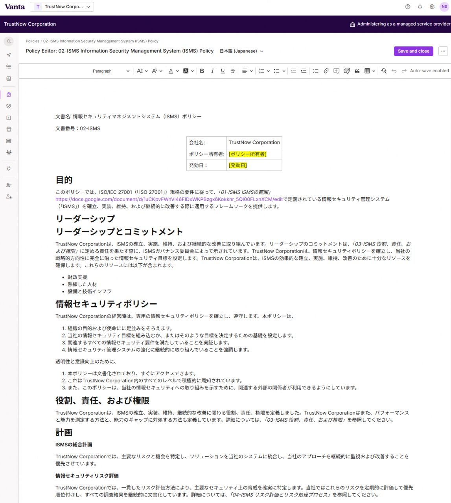Select the clipboard Policies icon in sidebar
451x503 pixels.
pos(9,94)
